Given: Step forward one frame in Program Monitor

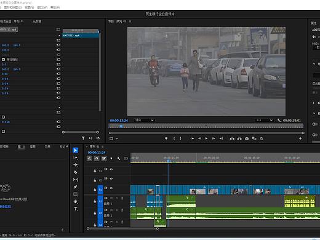Looking at the screenshot, I should tap(214, 138).
